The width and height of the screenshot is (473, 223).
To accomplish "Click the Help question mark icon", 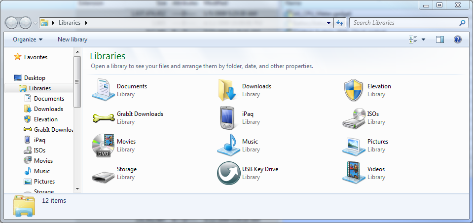I will pyautogui.click(x=457, y=39).
